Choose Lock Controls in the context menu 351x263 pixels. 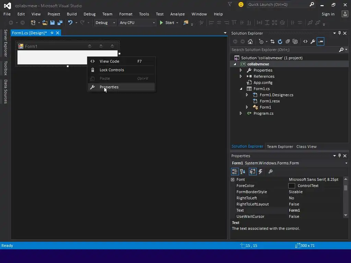[121, 70]
